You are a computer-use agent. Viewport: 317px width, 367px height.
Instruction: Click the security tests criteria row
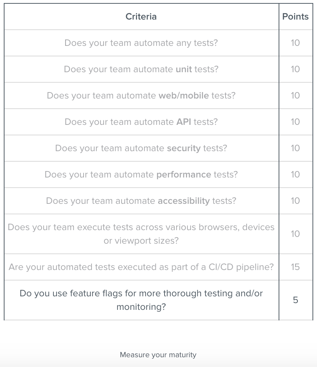point(141,148)
